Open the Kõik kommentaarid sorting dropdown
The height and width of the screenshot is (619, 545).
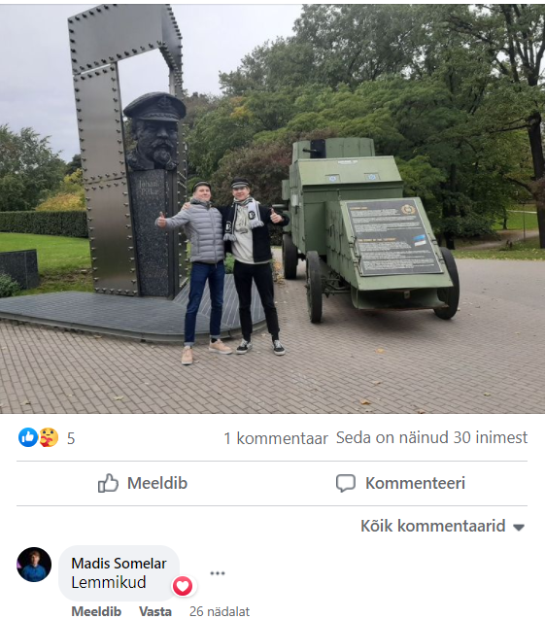pos(442,526)
